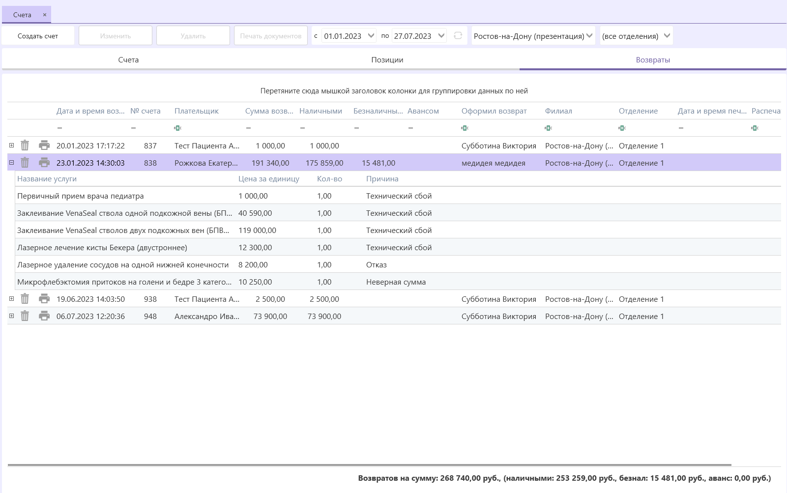The width and height of the screenshot is (787, 493).
Task: Open filter operator for Распечатал column
Action: tap(755, 128)
